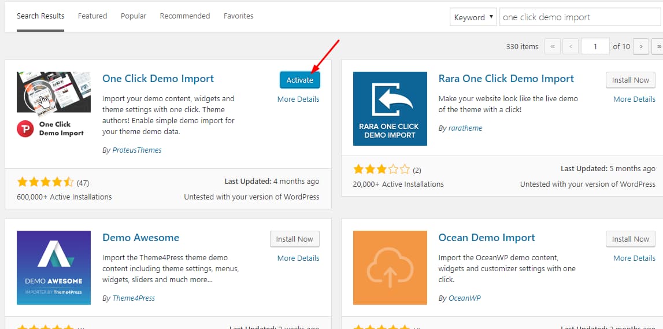Go to the next page of results
Screen dimensions: 663x329
point(641,46)
